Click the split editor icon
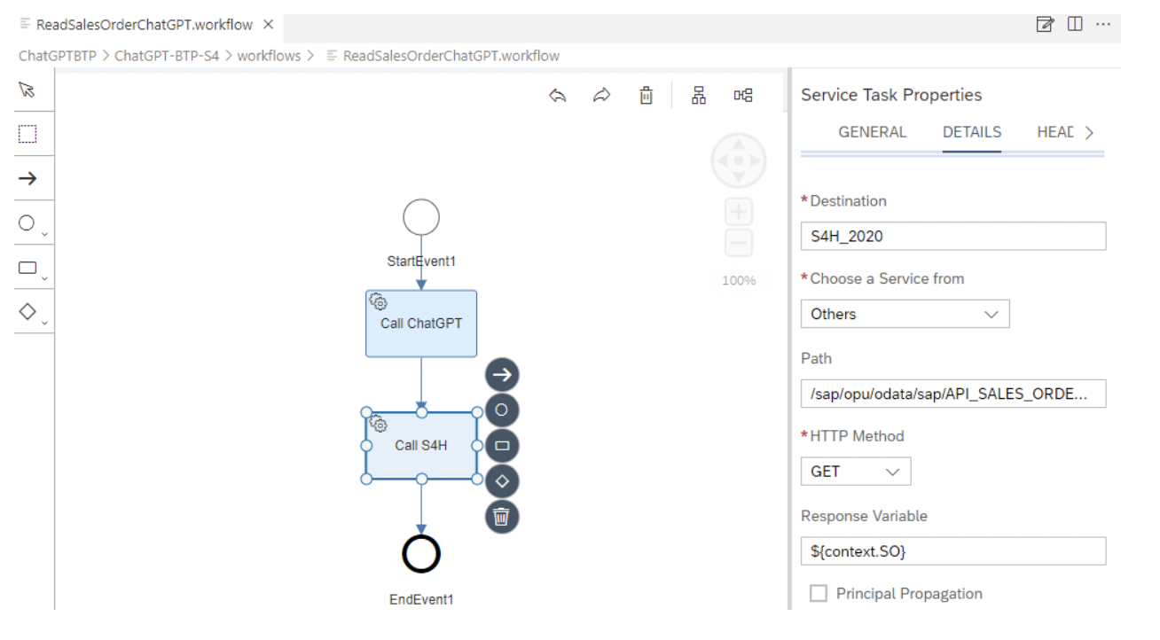 click(1075, 24)
